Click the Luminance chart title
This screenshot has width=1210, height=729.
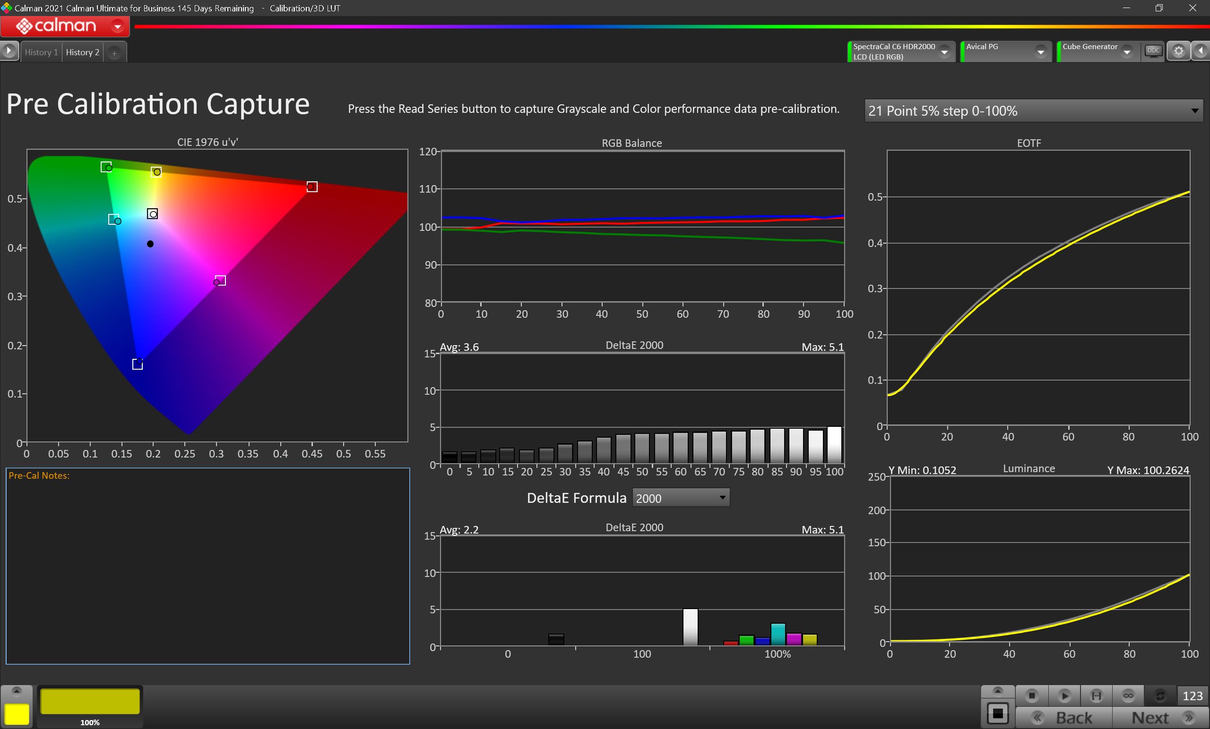(1029, 468)
